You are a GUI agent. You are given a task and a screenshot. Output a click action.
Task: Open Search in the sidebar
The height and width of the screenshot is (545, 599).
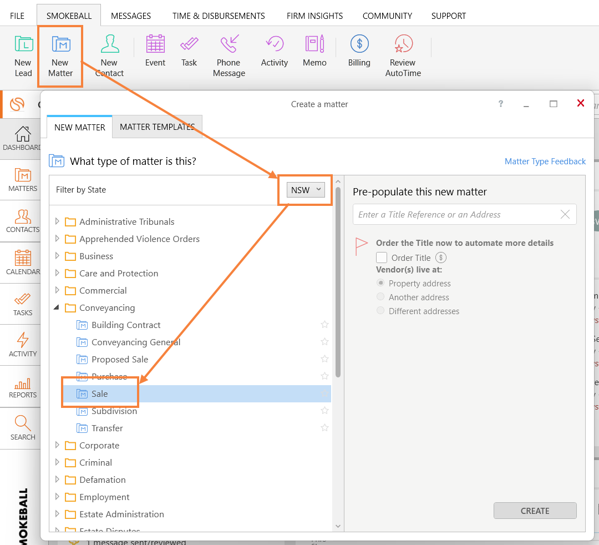tap(23, 428)
